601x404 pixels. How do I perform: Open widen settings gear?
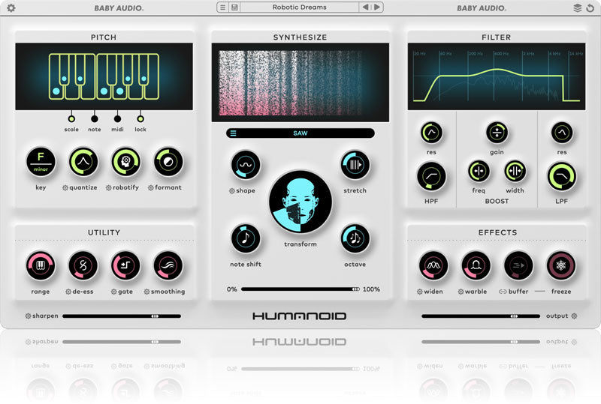coord(420,292)
